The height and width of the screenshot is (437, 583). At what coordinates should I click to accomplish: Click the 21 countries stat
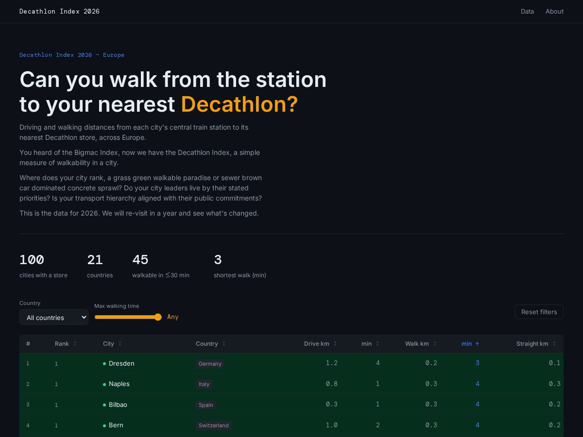tap(100, 266)
